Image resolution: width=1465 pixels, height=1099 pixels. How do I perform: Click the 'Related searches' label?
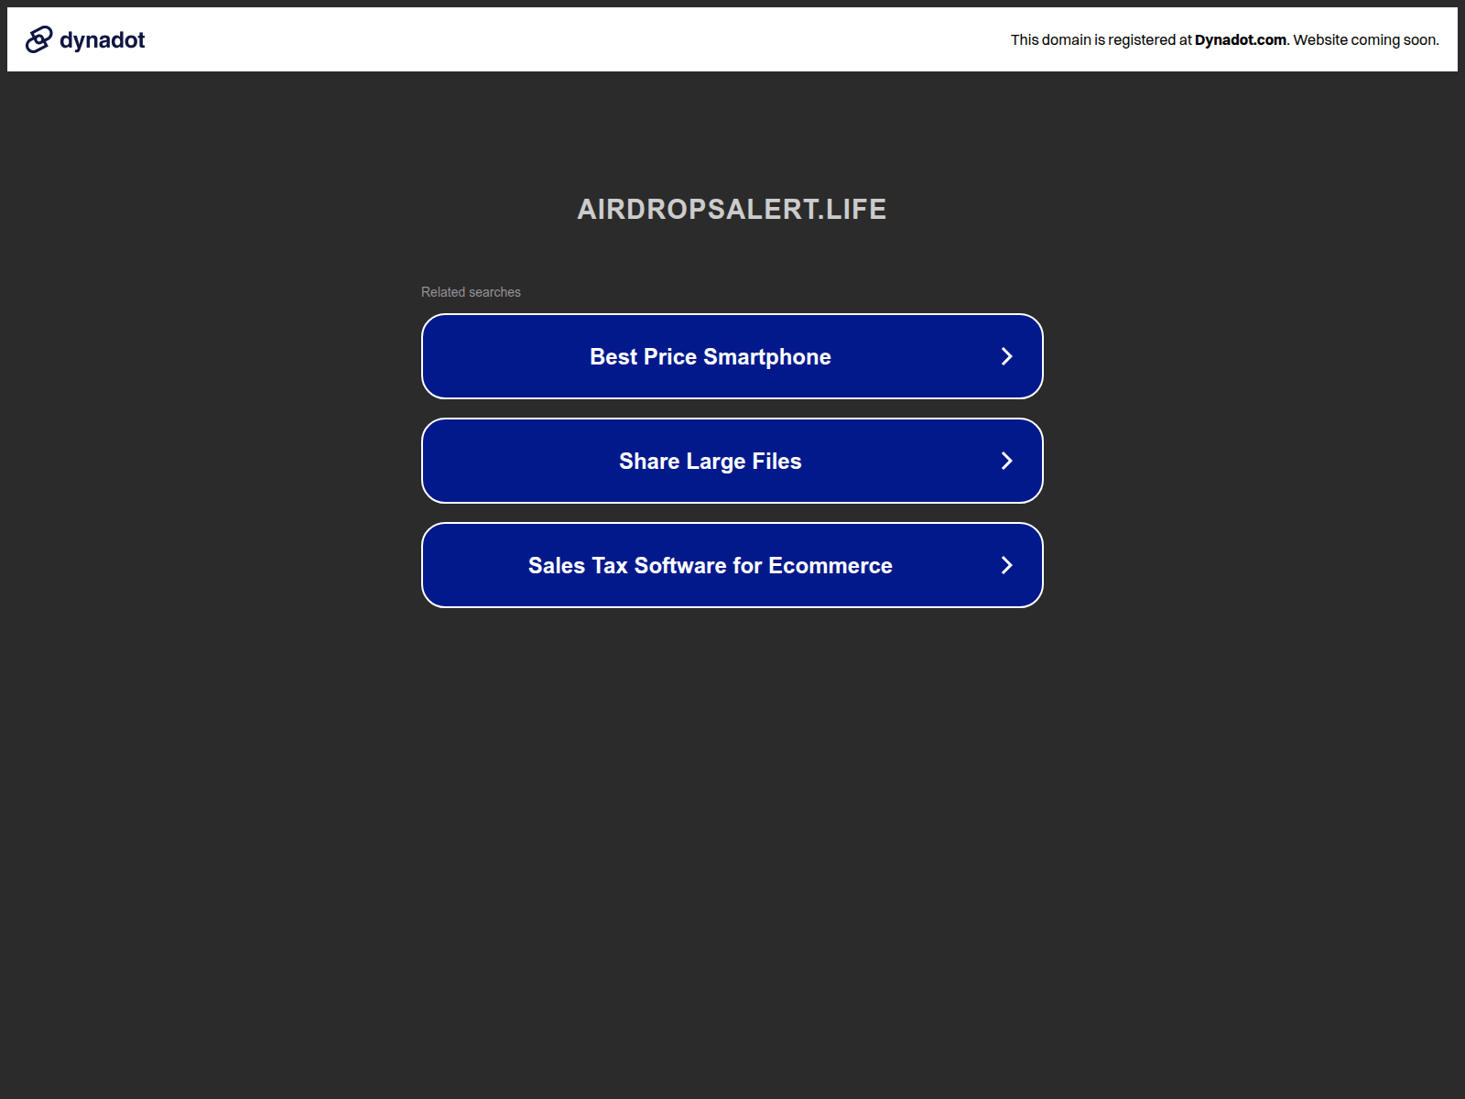point(471,292)
